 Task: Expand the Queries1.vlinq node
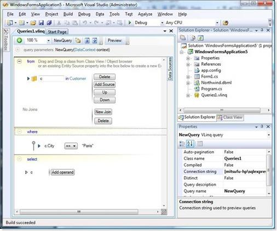(x=188, y=95)
